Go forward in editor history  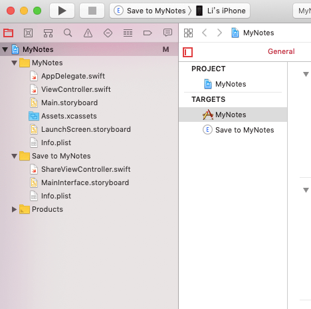219,33
